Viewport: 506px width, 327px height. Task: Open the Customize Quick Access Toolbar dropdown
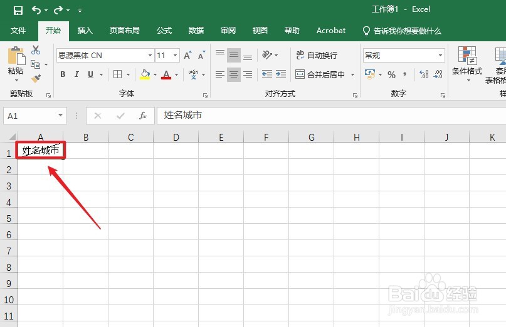(x=80, y=11)
